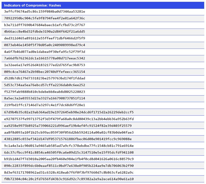Select hash row starting with 009c4ce764

click(x=44, y=72)
